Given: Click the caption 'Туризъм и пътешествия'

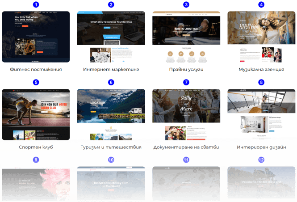Looking at the screenshot, I should (111, 147).
